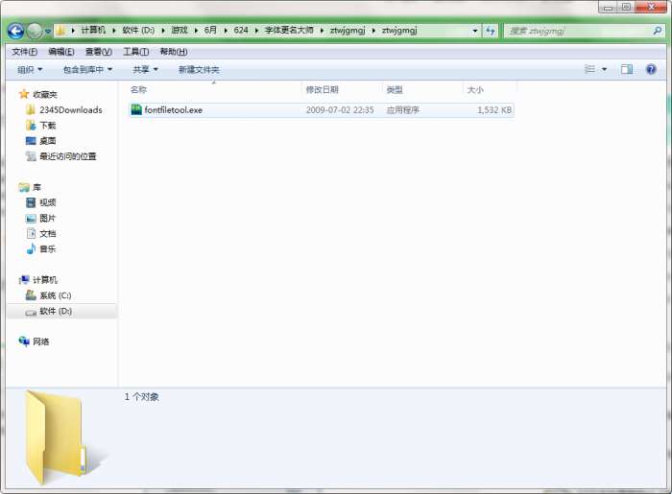Click the 新建文件夹 button

click(199, 69)
